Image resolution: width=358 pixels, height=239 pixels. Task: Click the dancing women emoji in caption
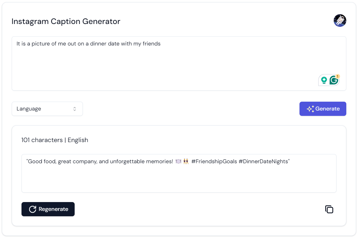[x=186, y=161]
